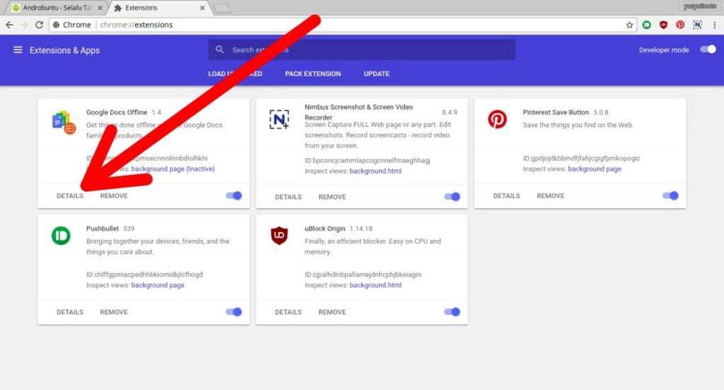Open Nimbus background.html inspect link
Image resolution: width=724 pixels, height=390 pixels.
click(x=375, y=171)
